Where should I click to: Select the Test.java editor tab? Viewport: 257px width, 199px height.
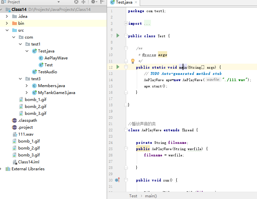tap(124, 2)
